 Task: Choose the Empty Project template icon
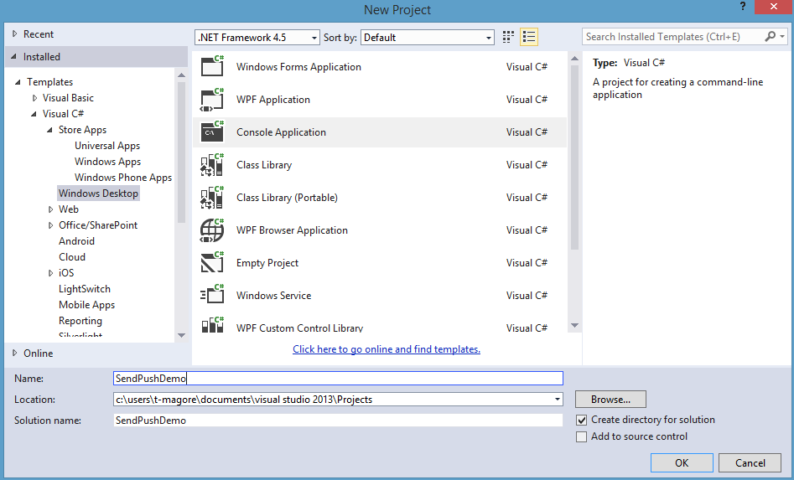click(x=212, y=262)
